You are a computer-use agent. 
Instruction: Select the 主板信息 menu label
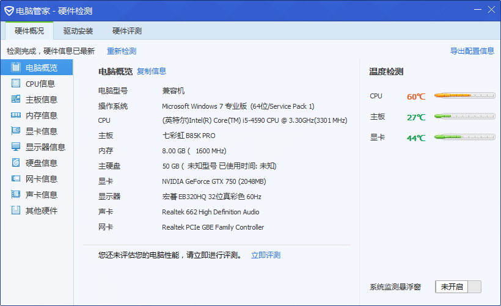pos(42,100)
